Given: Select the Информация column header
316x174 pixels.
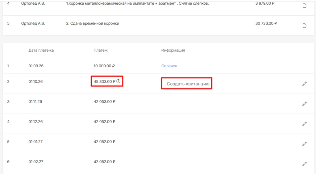Looking at the screenshot, I should pyautogui.click(x=173, y=50).
